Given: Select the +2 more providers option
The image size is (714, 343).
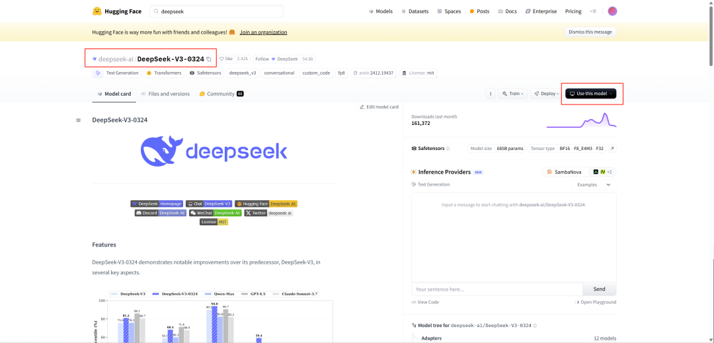Looking at the screenshot, I should coord(602,172).
